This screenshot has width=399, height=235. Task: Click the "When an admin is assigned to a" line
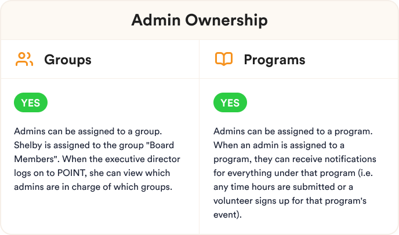pyautogui.click(x=279, y=146)
